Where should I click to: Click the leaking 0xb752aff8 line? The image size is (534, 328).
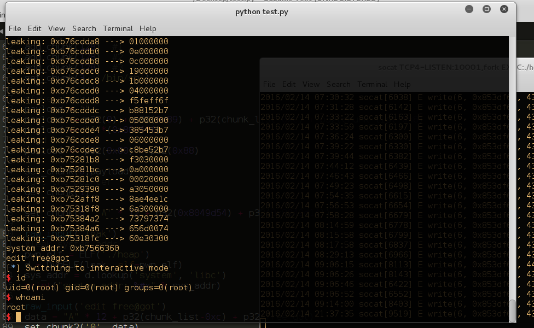[x=87, y=200]
